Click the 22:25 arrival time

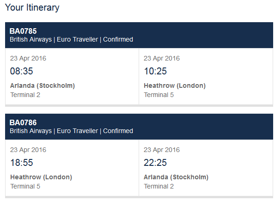(x=155, y=163)
